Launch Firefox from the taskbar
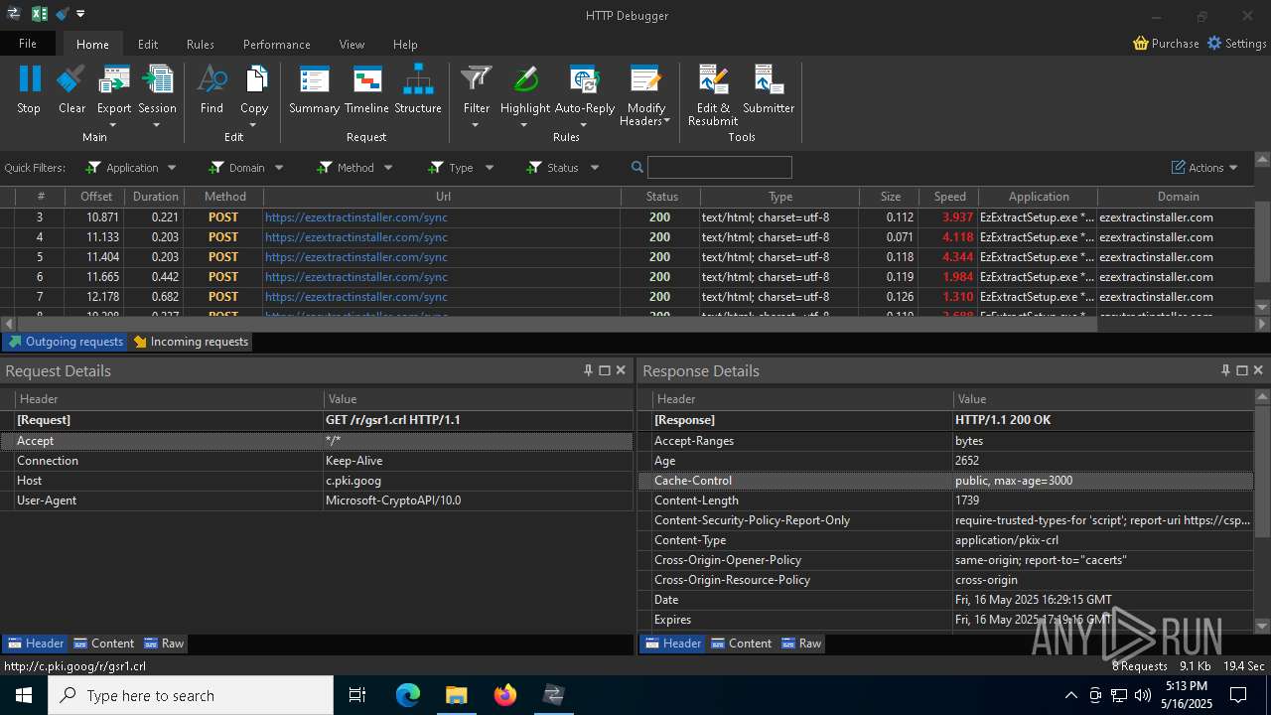The image size is (1271, 715). click(x=505, y=695)
